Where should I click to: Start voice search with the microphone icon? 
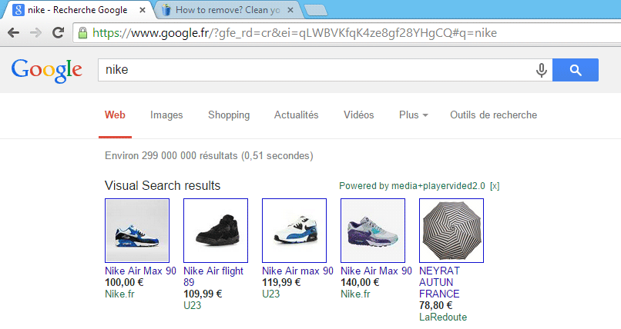542,70
